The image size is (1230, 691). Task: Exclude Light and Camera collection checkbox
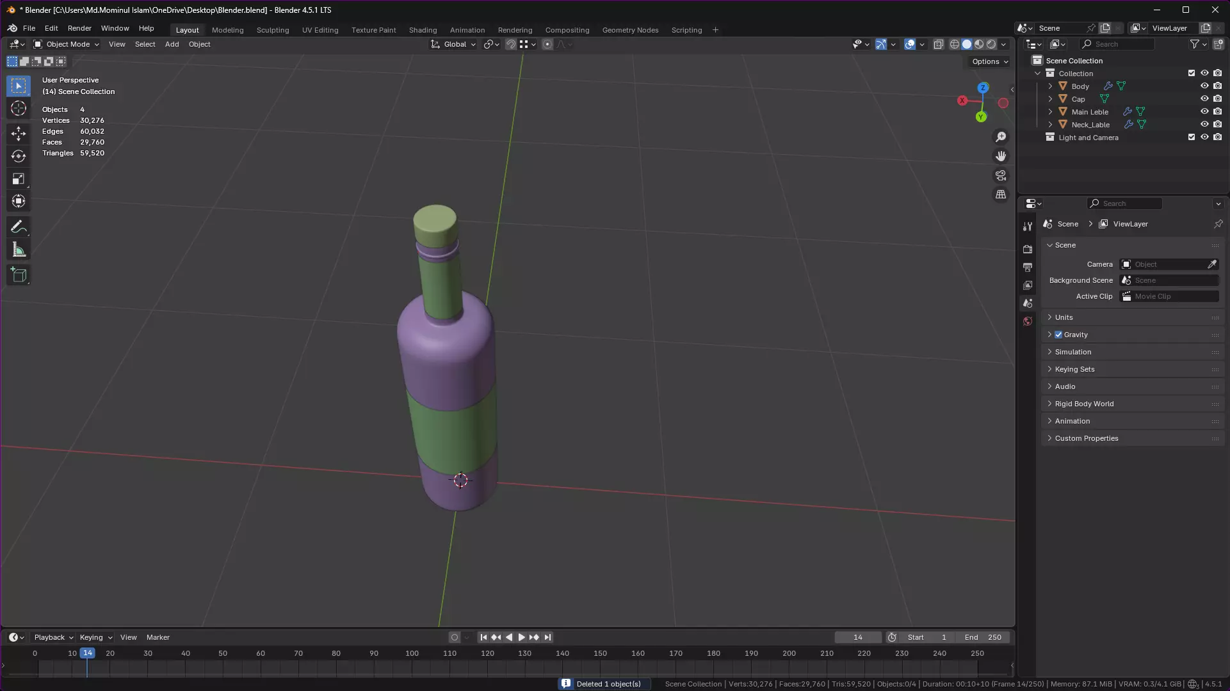click(1192, 138)
